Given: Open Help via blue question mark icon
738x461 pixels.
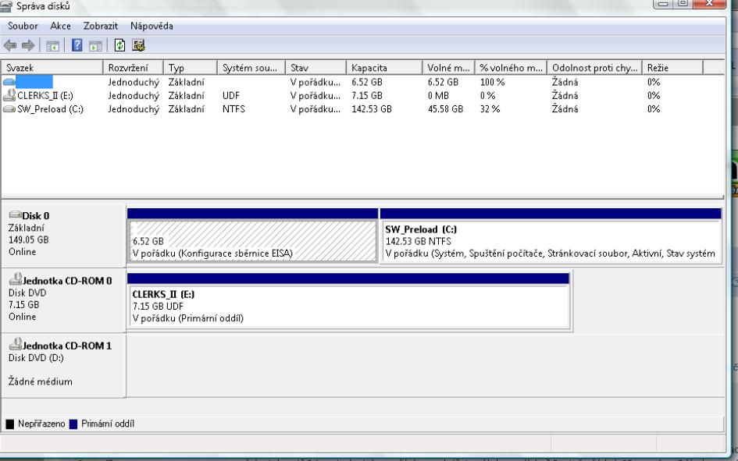Looking at the screenshot, I should click(x=77, y=44).
